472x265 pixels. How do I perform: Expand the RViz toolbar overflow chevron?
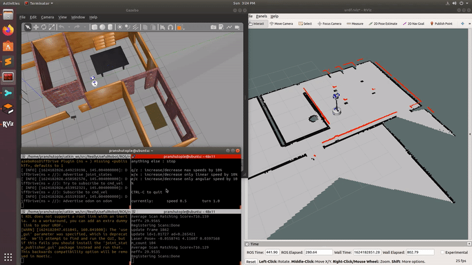point(470,24)
